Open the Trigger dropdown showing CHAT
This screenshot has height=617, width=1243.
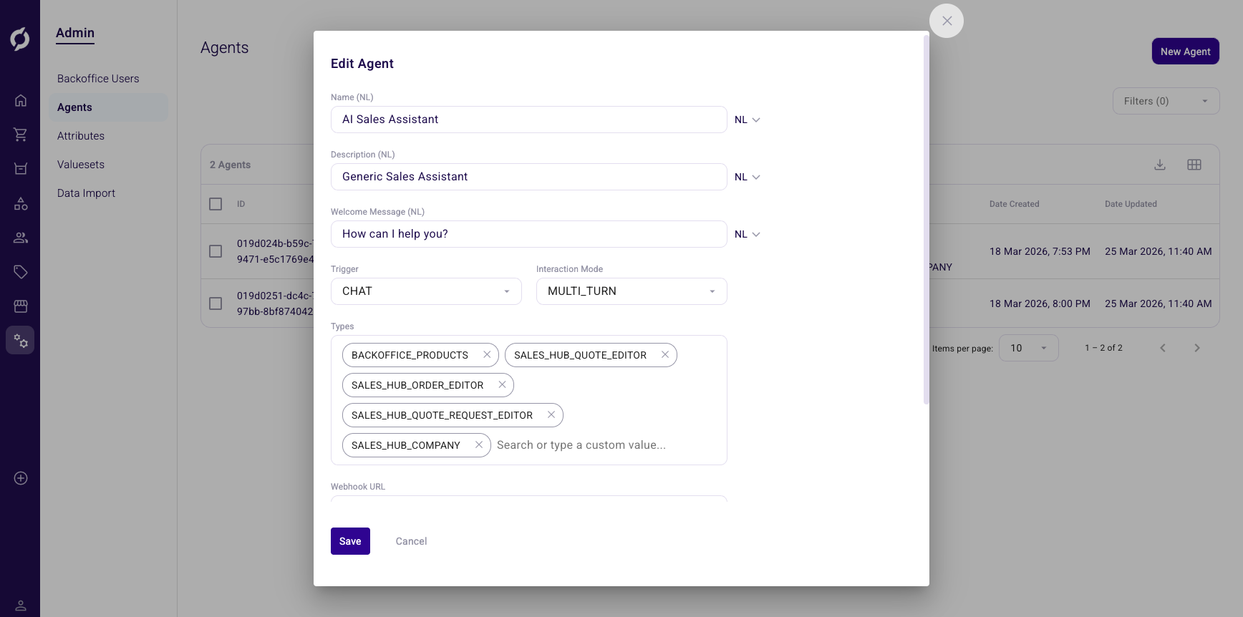[x=426, y=291]
